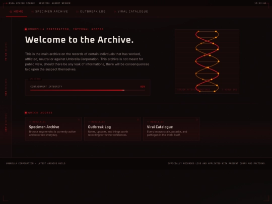Open the Outbreak Log quick access card

coord(112,129)
